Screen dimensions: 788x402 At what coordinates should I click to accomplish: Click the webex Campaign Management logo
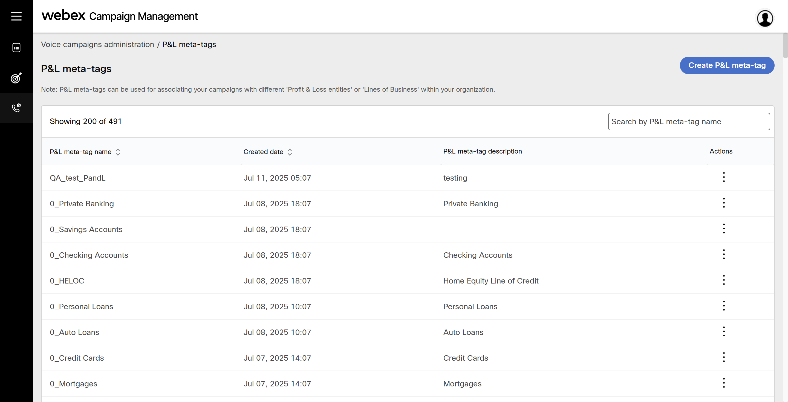(x=120, y=16)
